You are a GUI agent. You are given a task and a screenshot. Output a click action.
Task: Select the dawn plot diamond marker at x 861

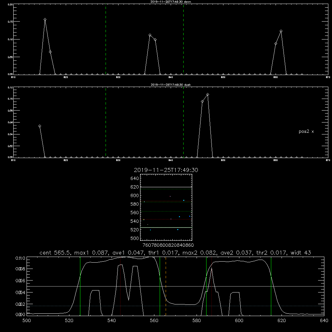pos(281,31)
